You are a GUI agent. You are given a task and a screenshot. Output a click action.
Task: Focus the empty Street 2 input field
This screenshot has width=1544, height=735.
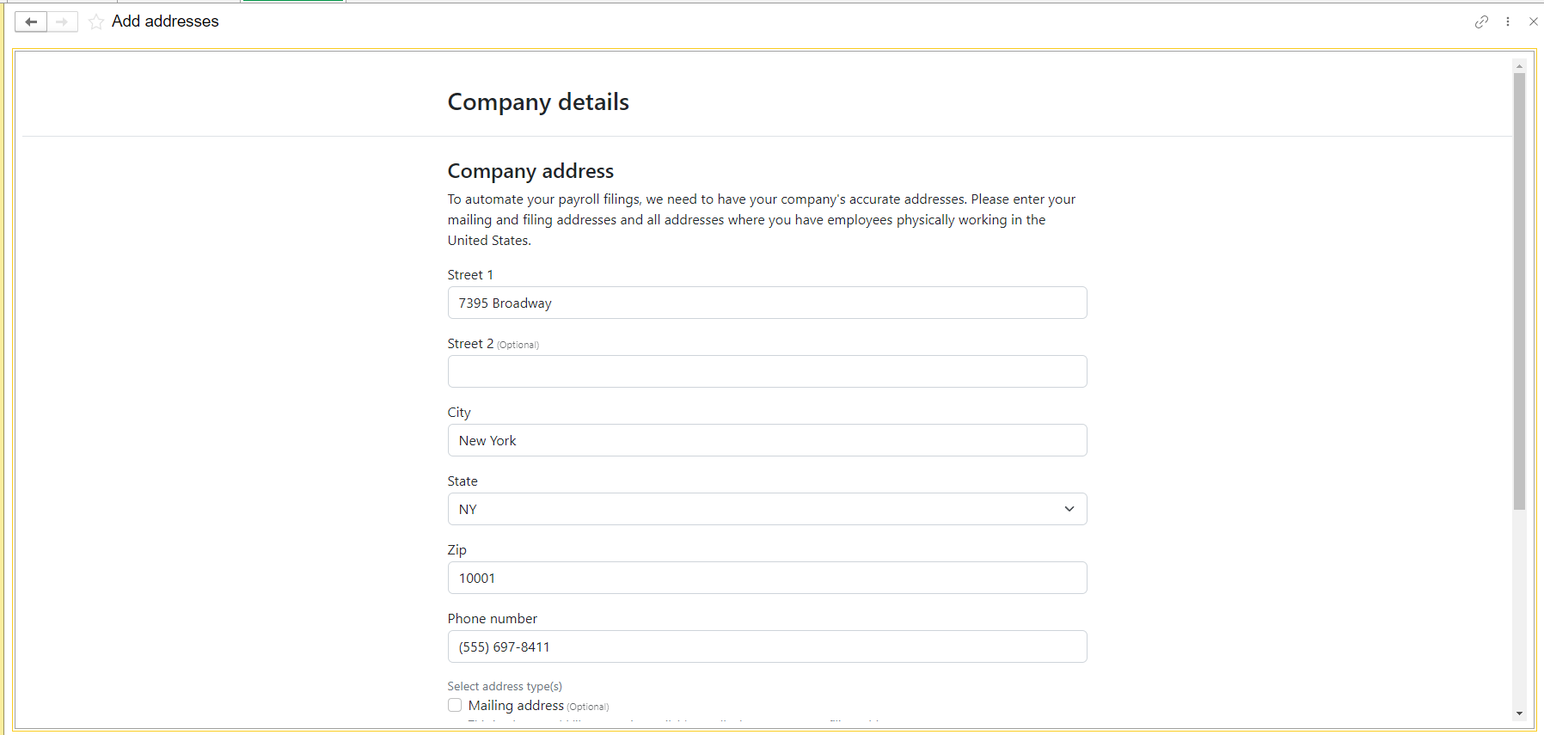point(767,371)
